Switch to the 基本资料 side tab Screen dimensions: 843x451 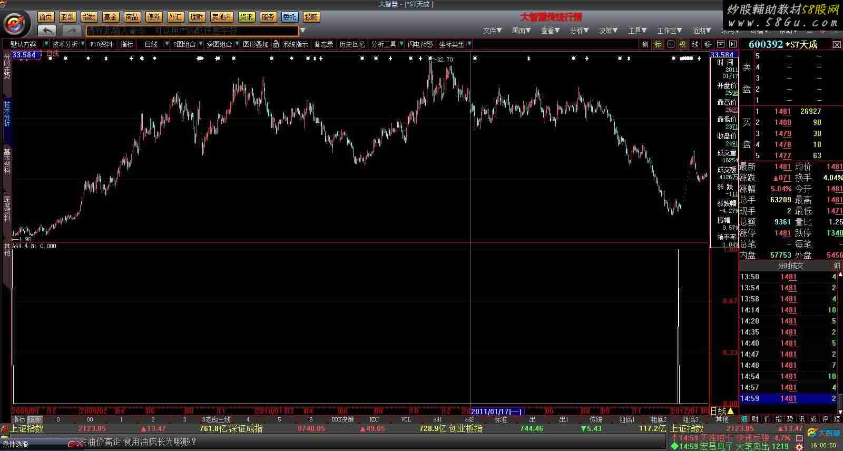[x=7, y=162]
